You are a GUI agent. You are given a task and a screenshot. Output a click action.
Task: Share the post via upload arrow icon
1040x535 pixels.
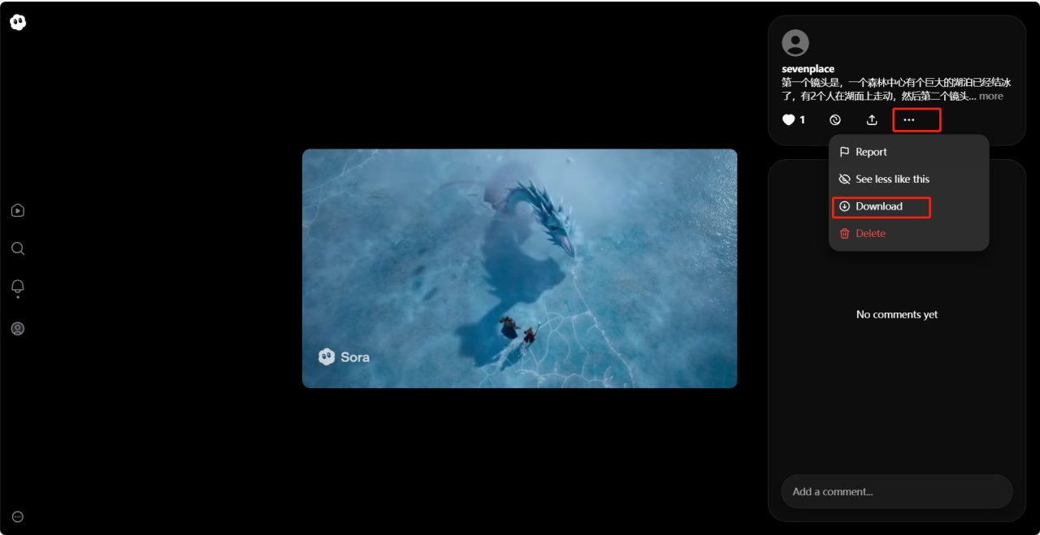[x=872, y=120]
